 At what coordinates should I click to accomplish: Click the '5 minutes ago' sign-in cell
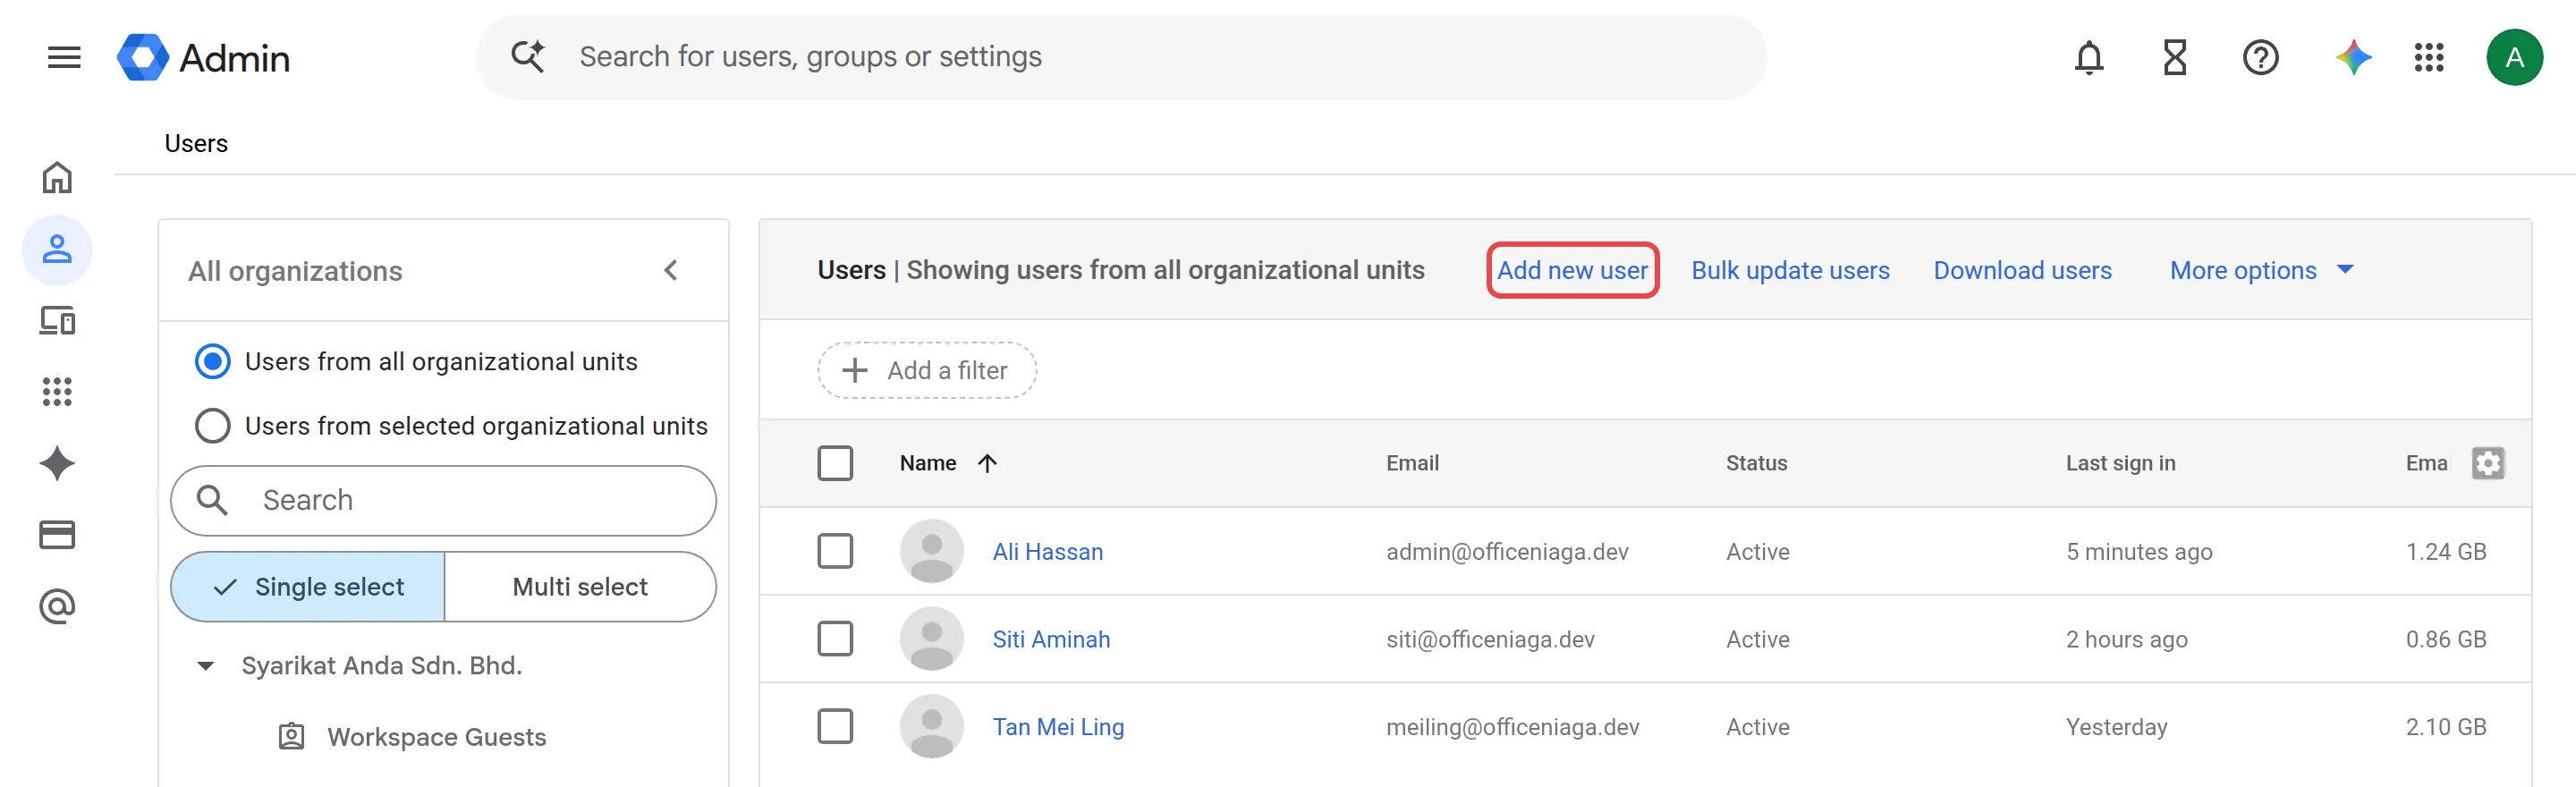(2139, 551)
